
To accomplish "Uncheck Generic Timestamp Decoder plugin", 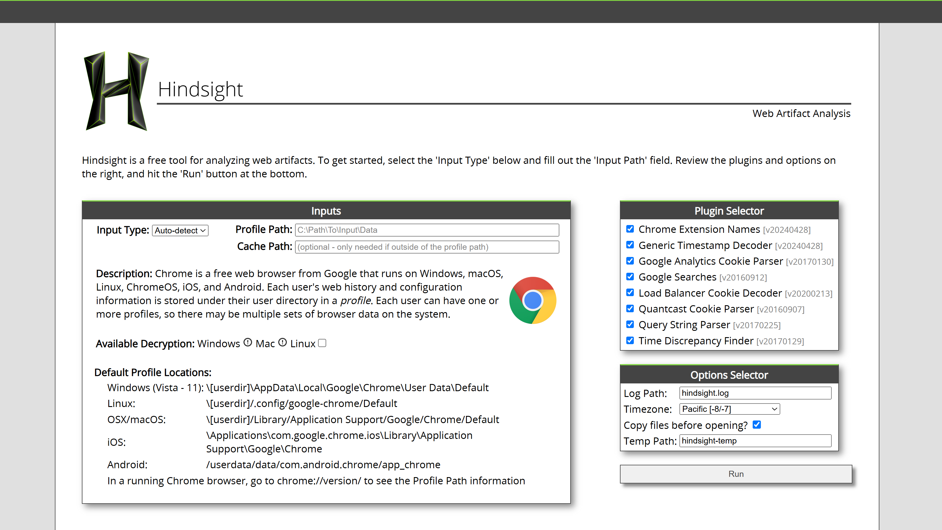I will click(x=630, y=245).
